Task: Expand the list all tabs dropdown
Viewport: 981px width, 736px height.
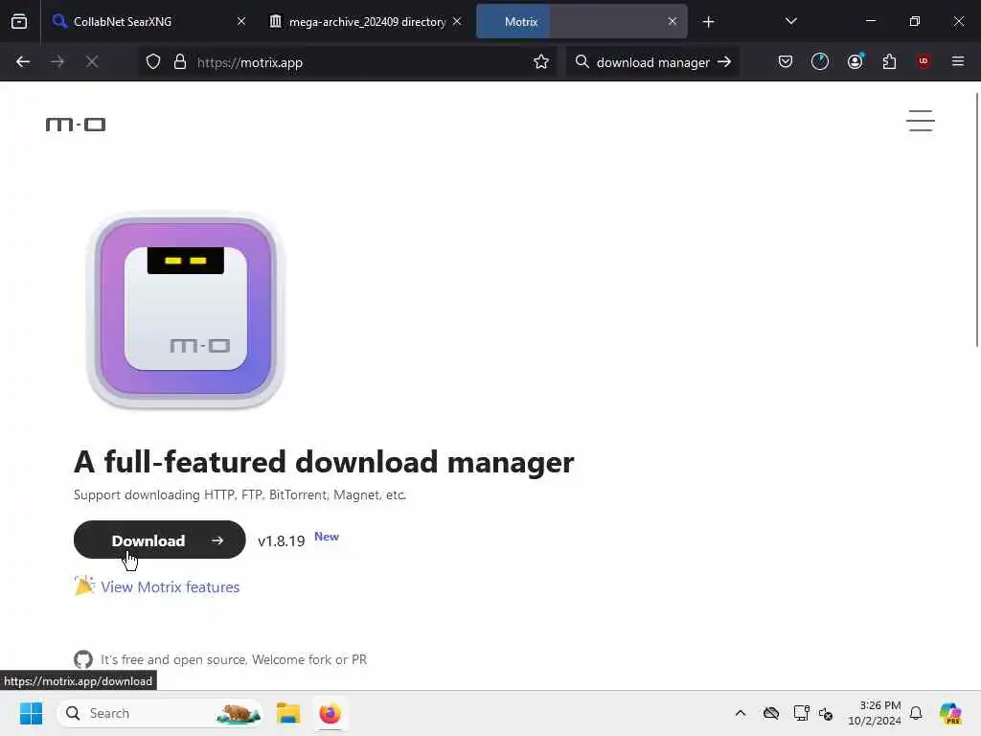Action: pos(790,21)
